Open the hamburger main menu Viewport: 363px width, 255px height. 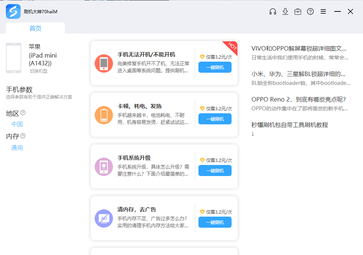pyautogui.click(x=323, y=11)
